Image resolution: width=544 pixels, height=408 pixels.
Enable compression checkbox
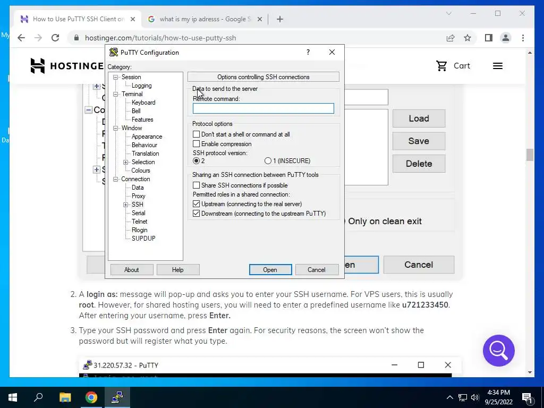(197, 143)
